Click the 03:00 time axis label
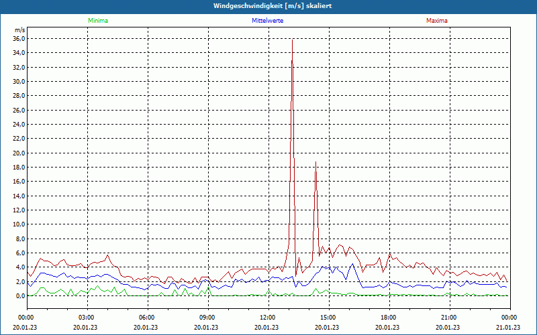537x335 pixels. [x=87, y=318]
